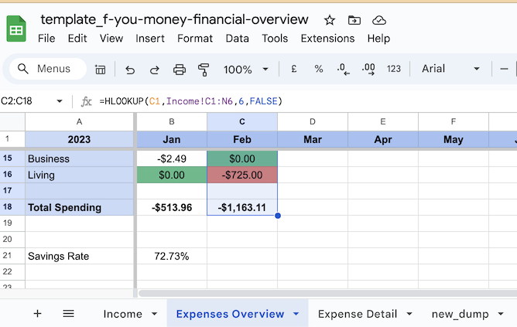Format as currency with pound icon
This screenshot has height=327, width=517.
click(x=294, y=69)
